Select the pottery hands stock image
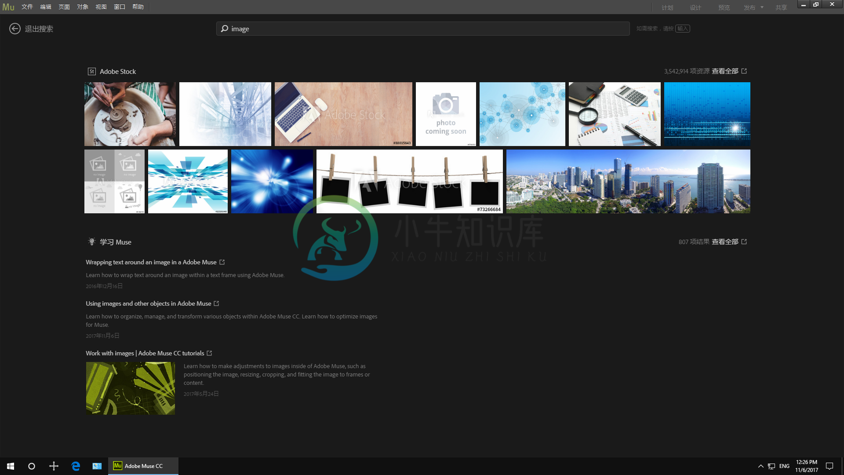 (x=130, y=114)
